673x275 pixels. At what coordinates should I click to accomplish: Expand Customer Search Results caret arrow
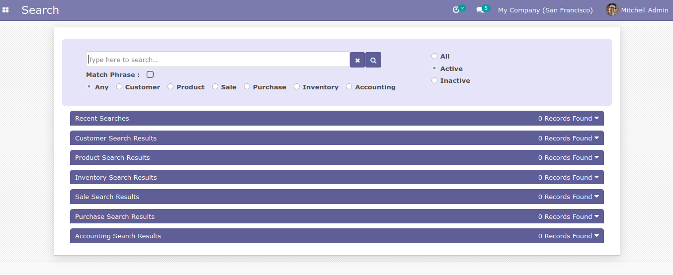click(x=596, y=138)
